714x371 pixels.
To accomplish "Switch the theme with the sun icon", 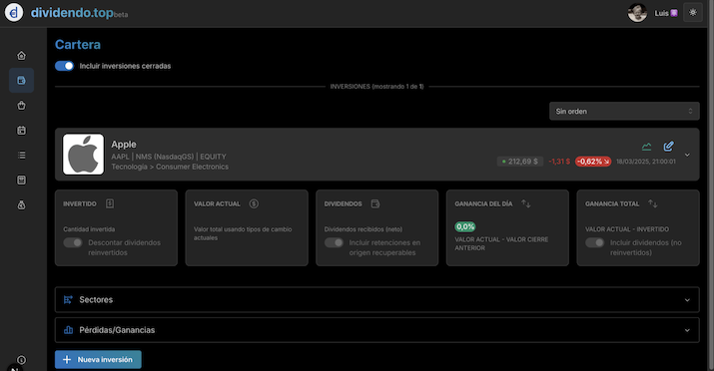I will click(693, 13).
